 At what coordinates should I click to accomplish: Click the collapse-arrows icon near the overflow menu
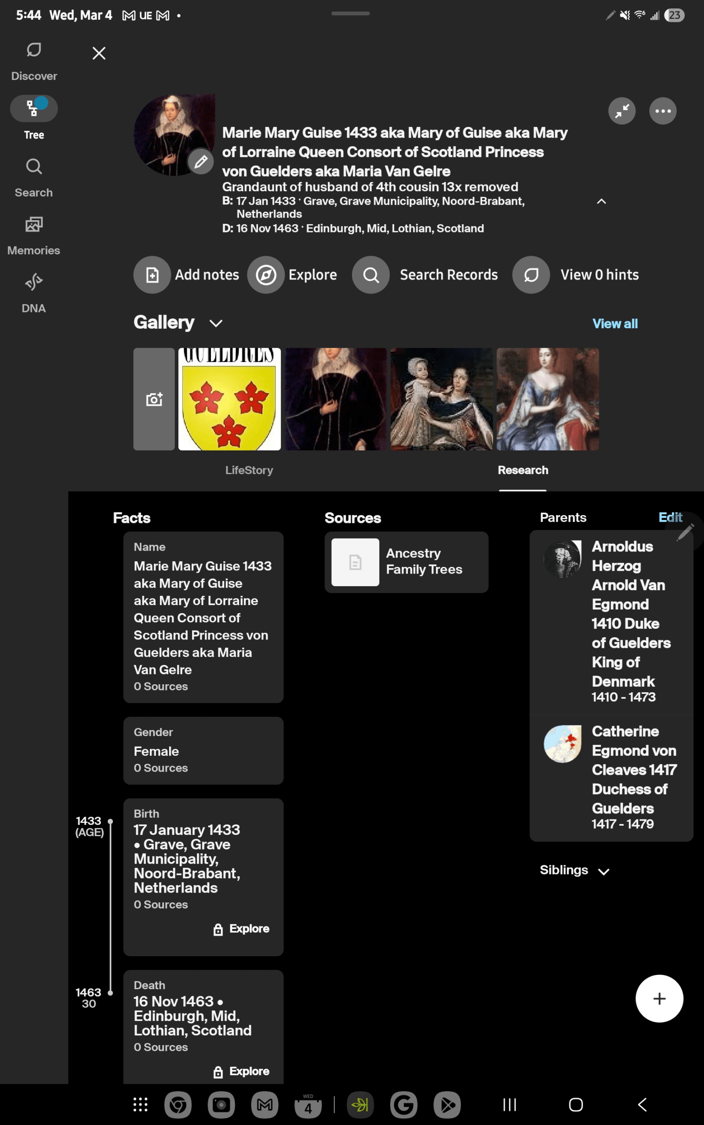pyautogui.click(x=622, y=111)
